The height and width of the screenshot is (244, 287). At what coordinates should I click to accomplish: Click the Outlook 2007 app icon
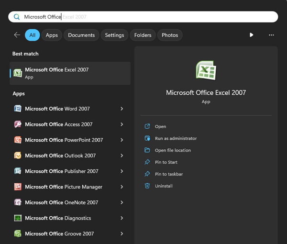[18, 155]
